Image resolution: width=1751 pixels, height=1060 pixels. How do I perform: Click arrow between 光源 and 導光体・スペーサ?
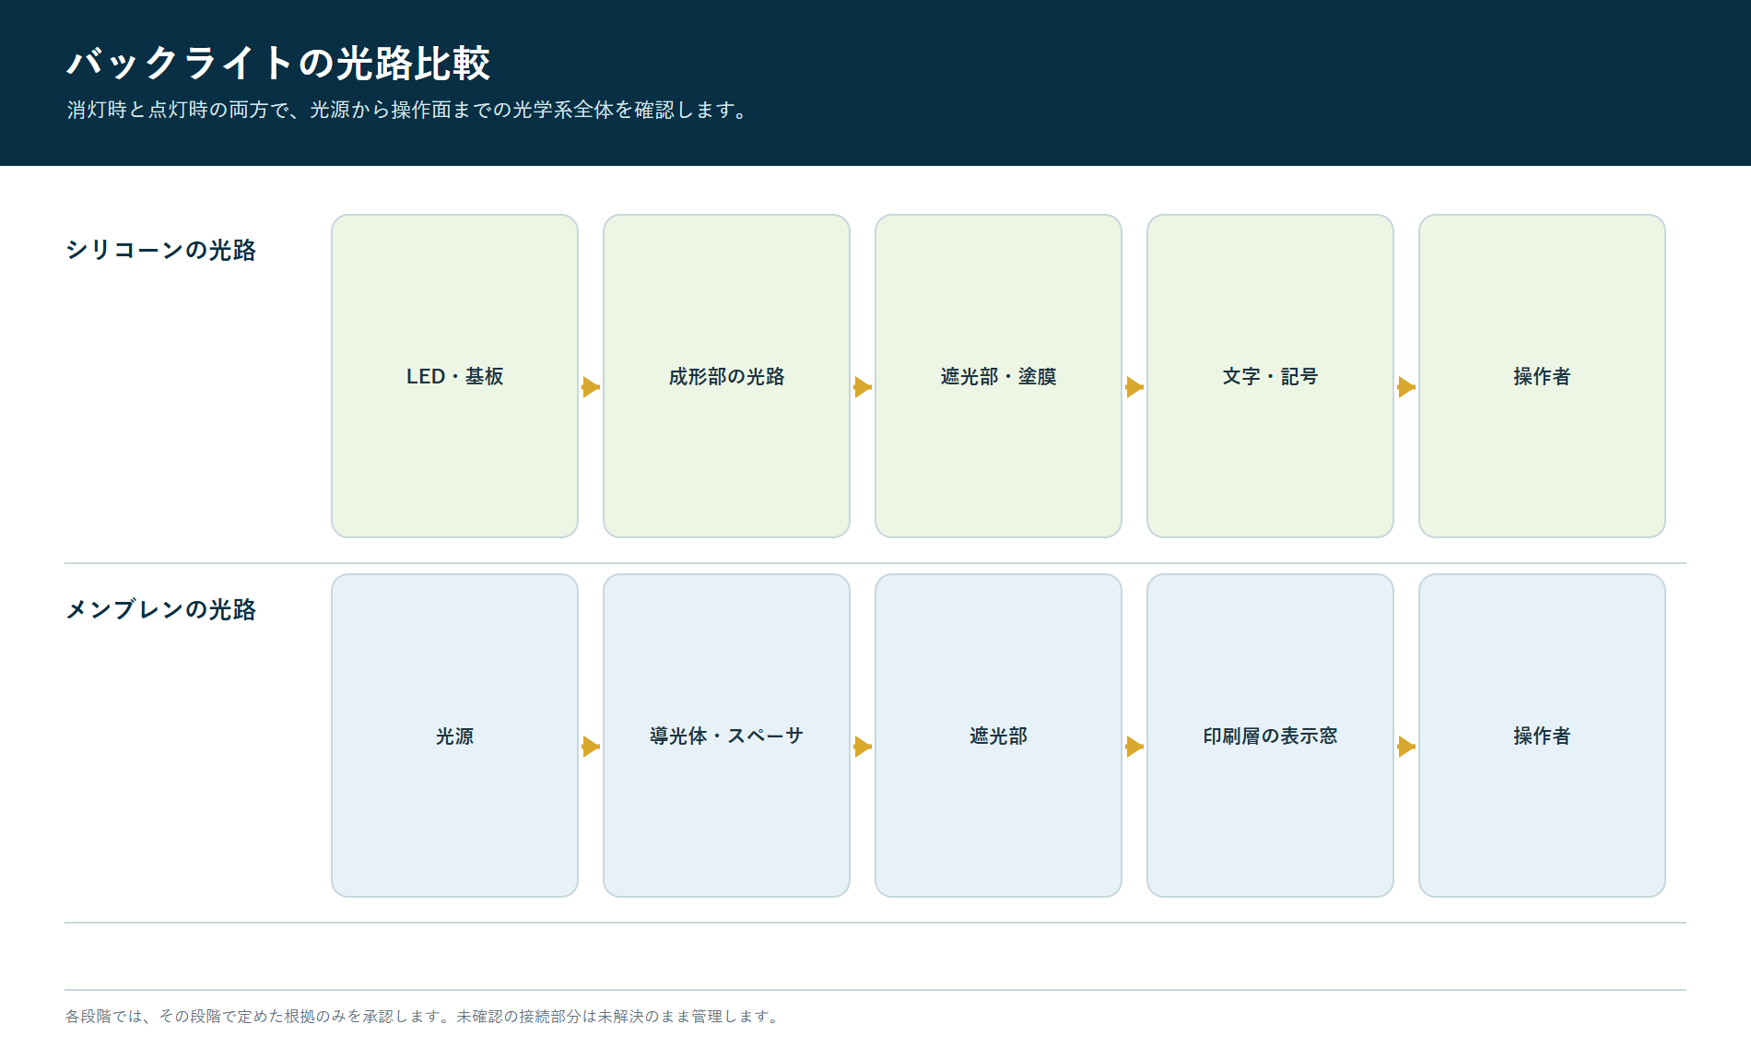point(591,747)
